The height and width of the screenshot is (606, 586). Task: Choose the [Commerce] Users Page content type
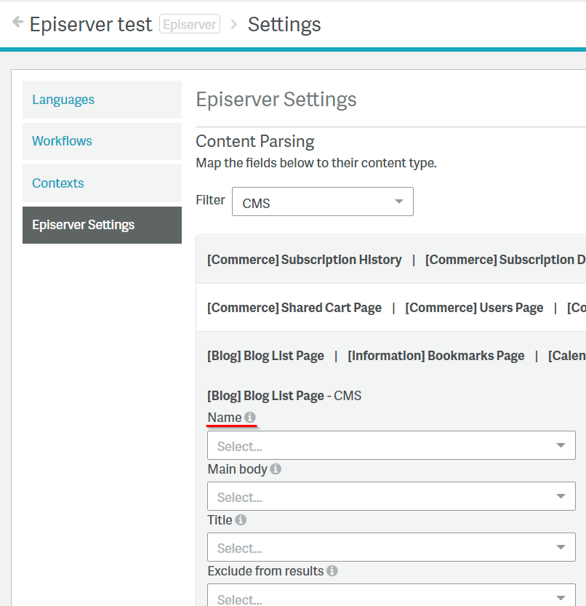pyautogui.click(x=474, y=308)
